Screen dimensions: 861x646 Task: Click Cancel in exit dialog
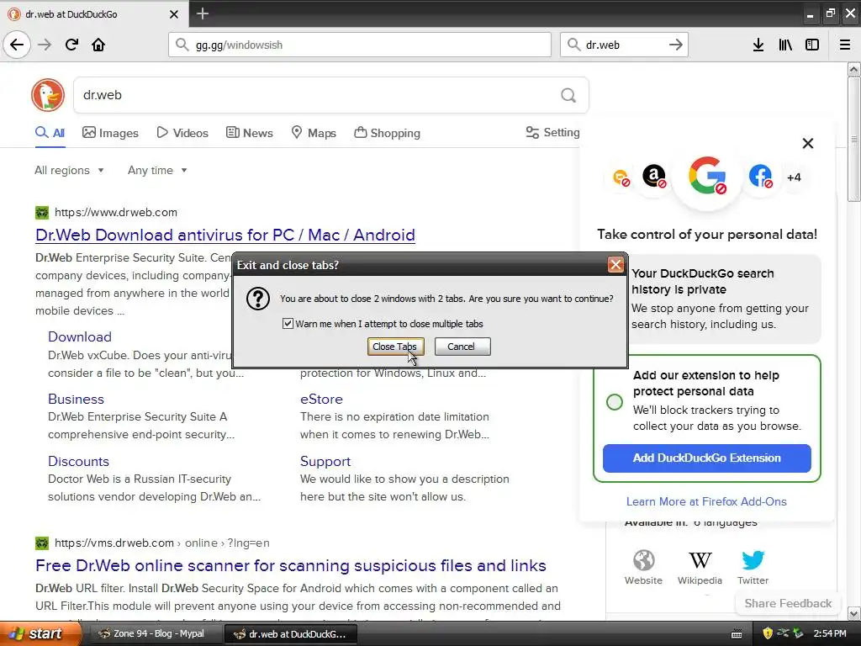[462, 347]
